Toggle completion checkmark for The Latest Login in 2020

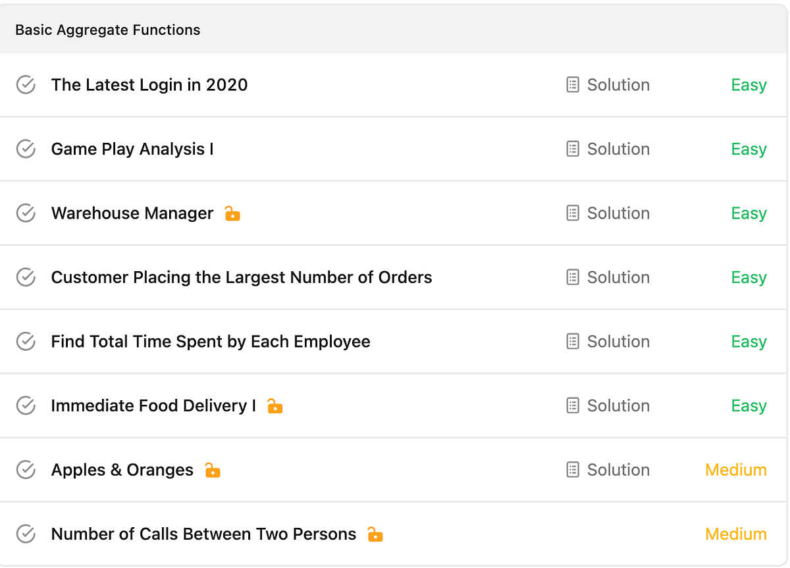(x=25, y=85)
